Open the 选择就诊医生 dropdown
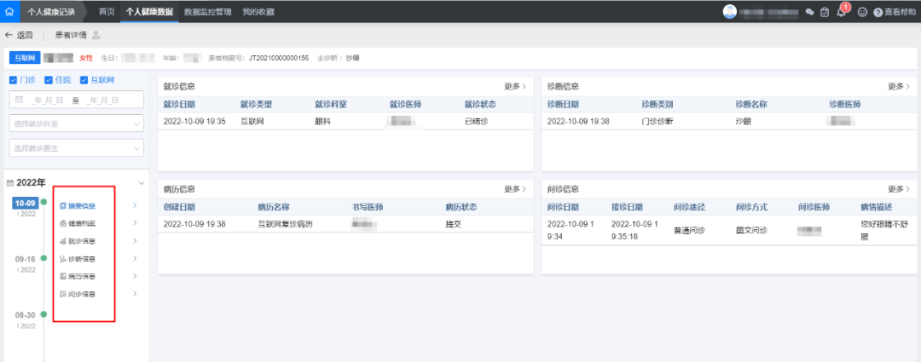This screenshot has height=362, width=921. click(x=77, y=148)
